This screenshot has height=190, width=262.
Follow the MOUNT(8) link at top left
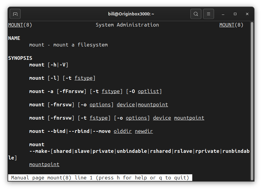pos(15,25)
